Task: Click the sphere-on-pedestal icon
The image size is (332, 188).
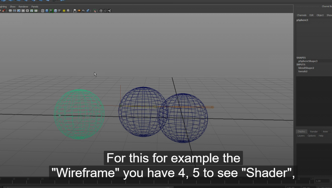Action: click(x=75, y=11)
